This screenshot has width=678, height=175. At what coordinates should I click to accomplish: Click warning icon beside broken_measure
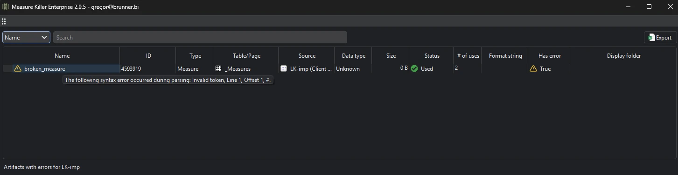point(18,68)
